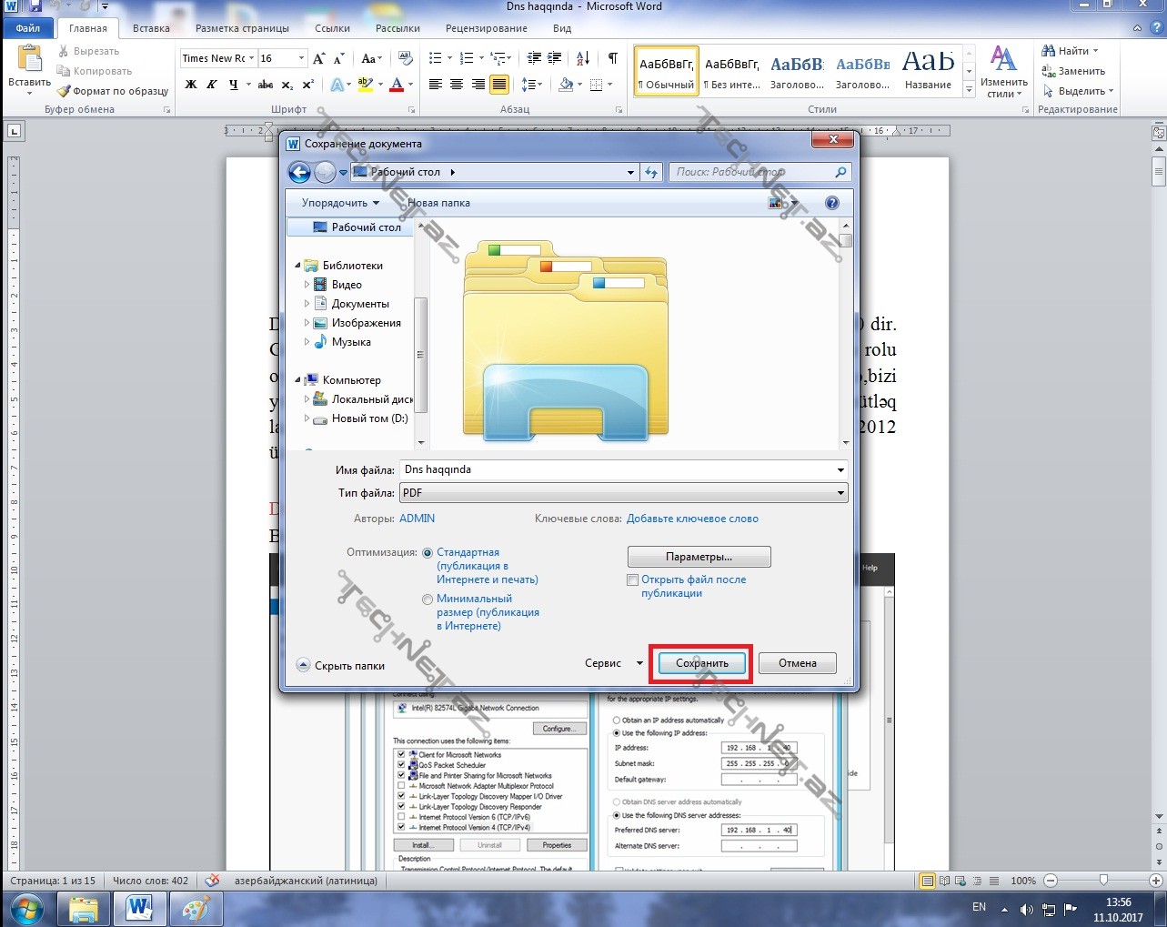The width and height of the screenshot is (1167, 927).
Task: Open the font size dropdown
Action: pos(301,58)
